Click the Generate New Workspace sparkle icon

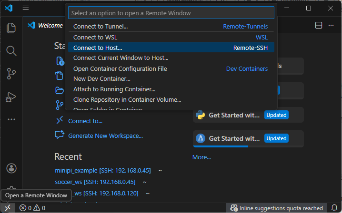(x=60, y=135)
